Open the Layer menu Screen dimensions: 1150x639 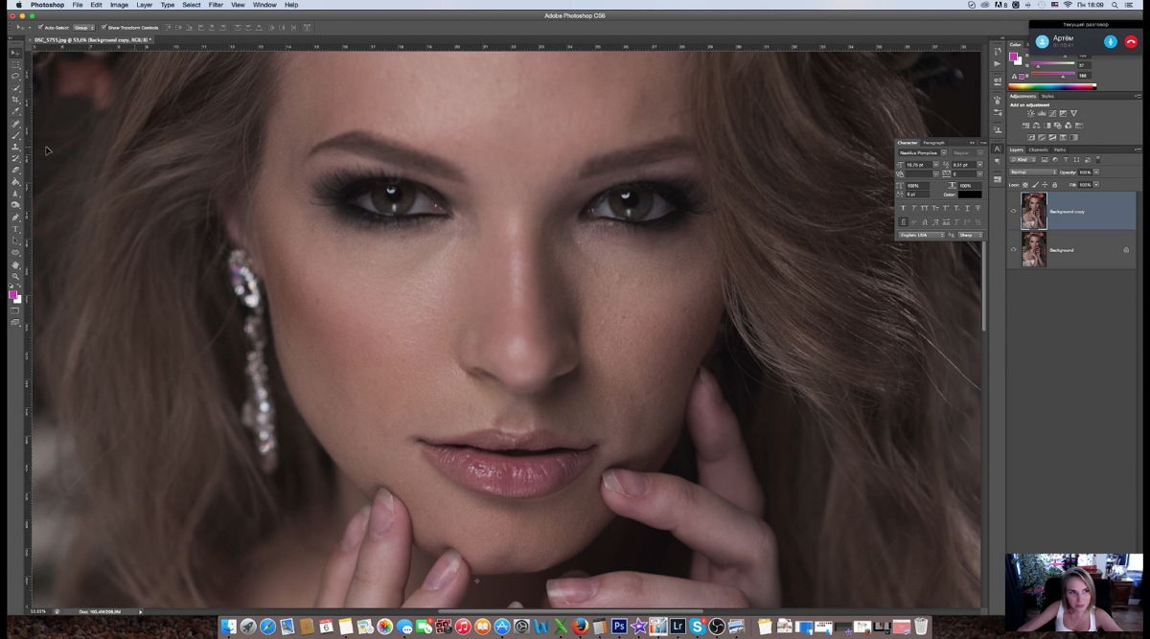click(x=144, y=5)
